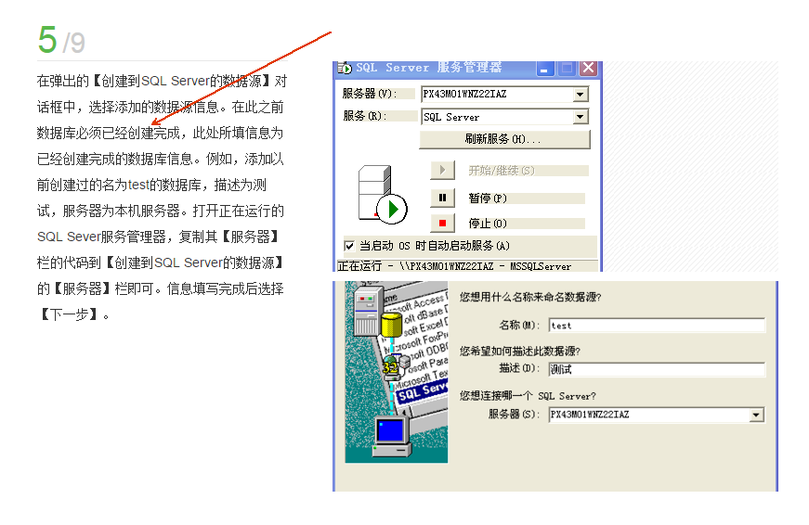Click the ODBC wizard server illustration
809x525 pixels.
[x=397, y=372]
